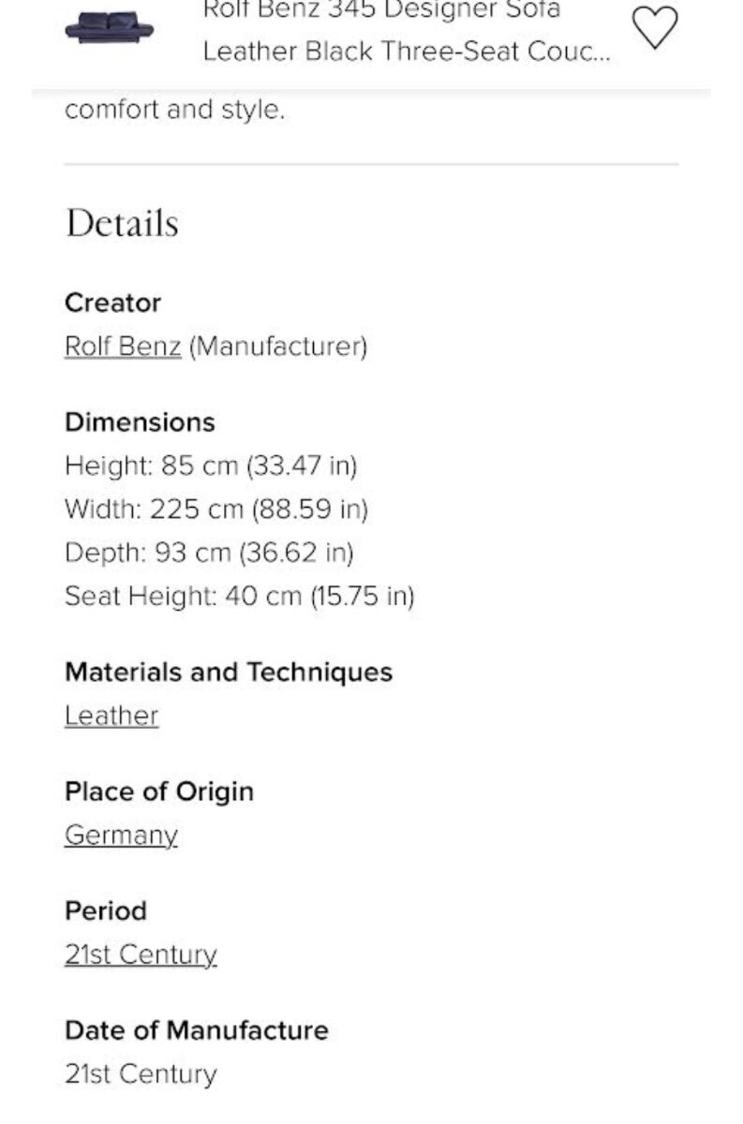Click the Dimensions label
The height and width of the screenshot is (1124, 743).
tap(140, 422)
